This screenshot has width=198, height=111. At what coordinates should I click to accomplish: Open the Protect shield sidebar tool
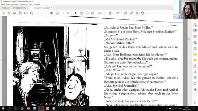tap(195, 84)
